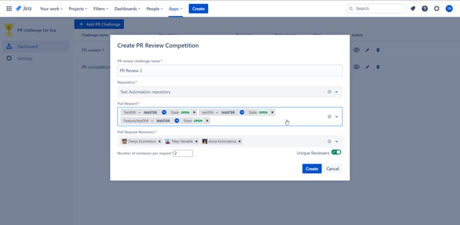View PR rewiew 1 with eye icon

[x=356, y=50]
